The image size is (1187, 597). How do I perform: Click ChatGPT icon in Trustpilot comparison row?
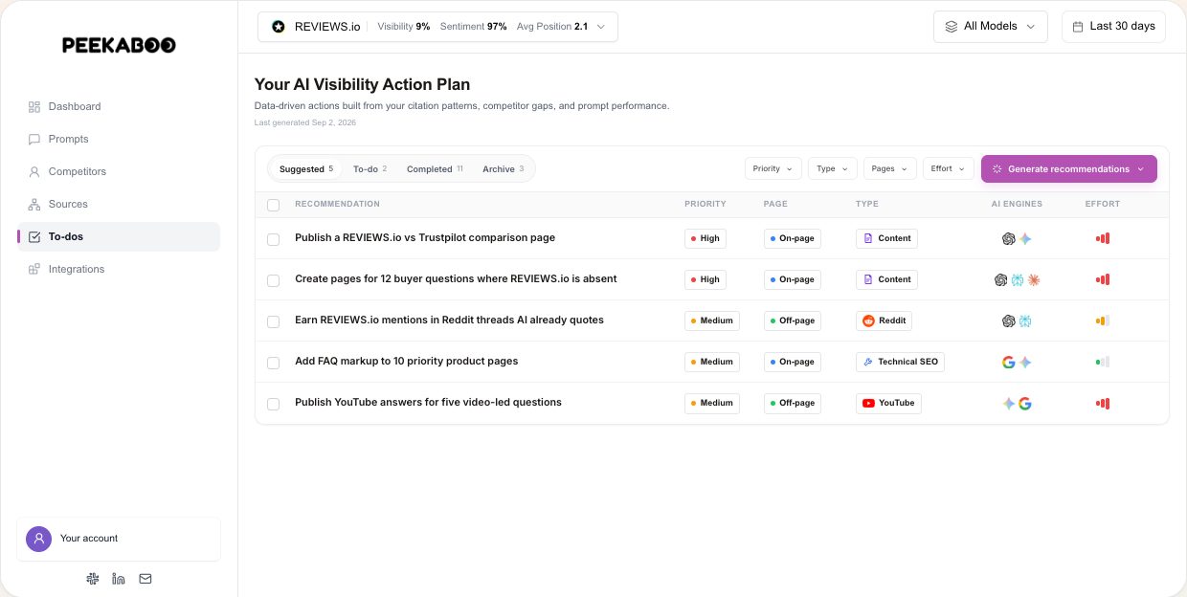(x=1008, y=239)
